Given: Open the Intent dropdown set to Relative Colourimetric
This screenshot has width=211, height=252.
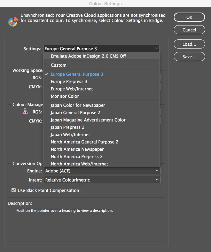Looking at the screenshot, I should tap(102, 180).
